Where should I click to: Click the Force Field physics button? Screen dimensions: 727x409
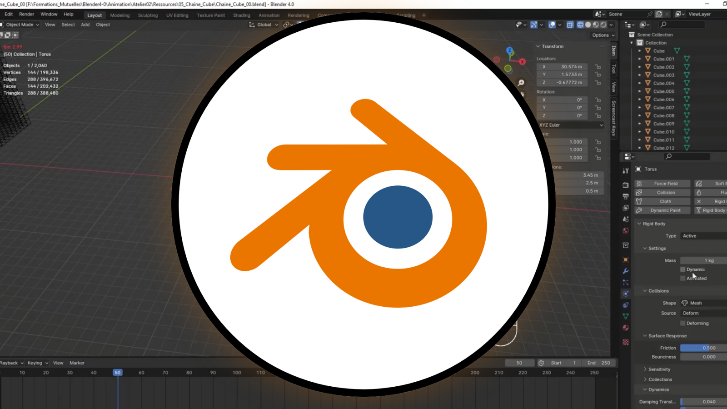coord(662,184)
